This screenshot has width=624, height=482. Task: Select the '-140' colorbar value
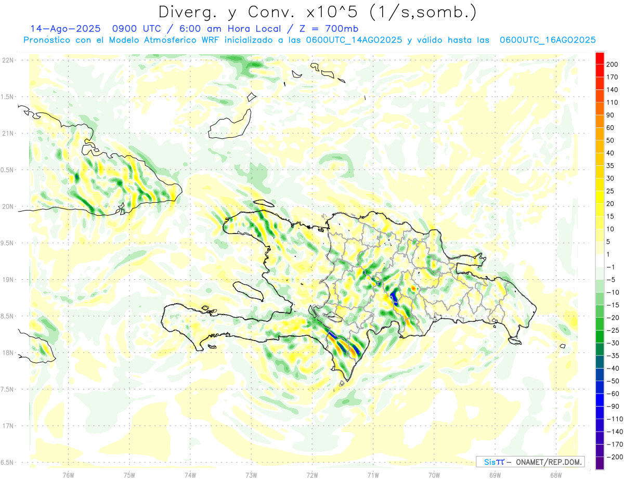[615, 432]
